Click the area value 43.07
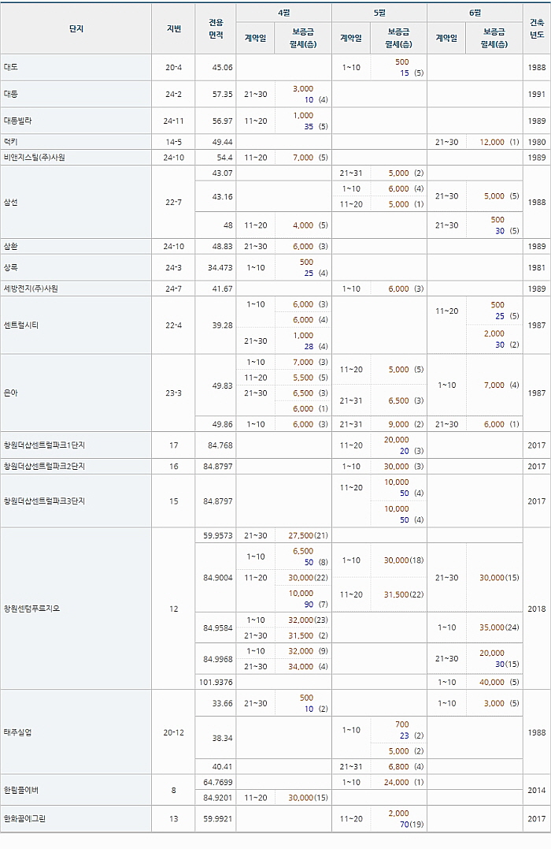Image resolution: width=551 pixels, height=849 pixels. (x=222, y=173)
